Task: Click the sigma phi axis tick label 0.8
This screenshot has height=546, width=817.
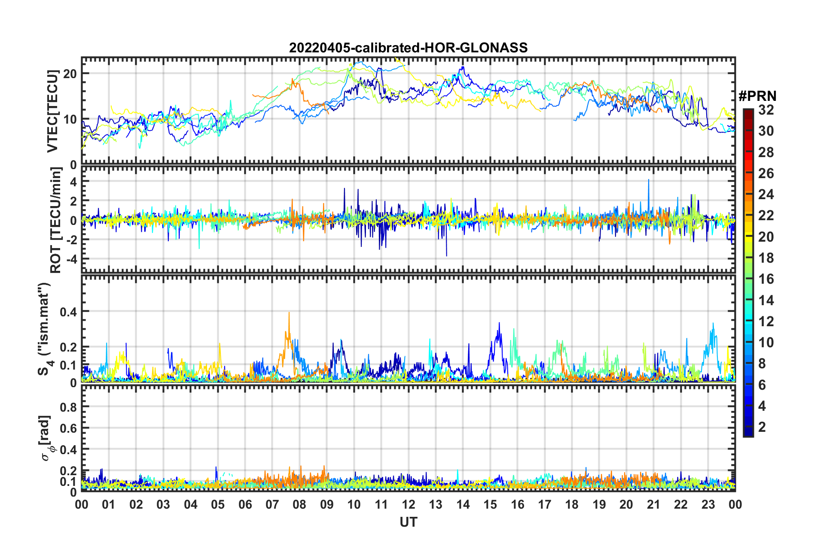Action: pos(69,407)
